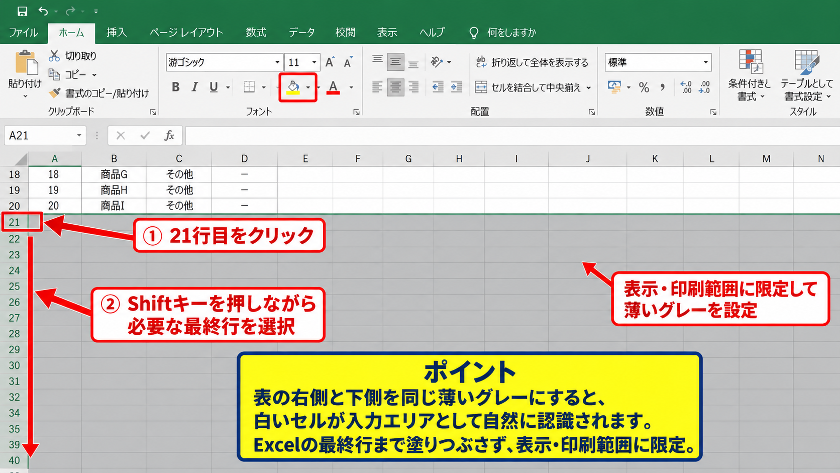Click the red font color A icon
This screenshot has width=840, height=473.
[333, 87]
